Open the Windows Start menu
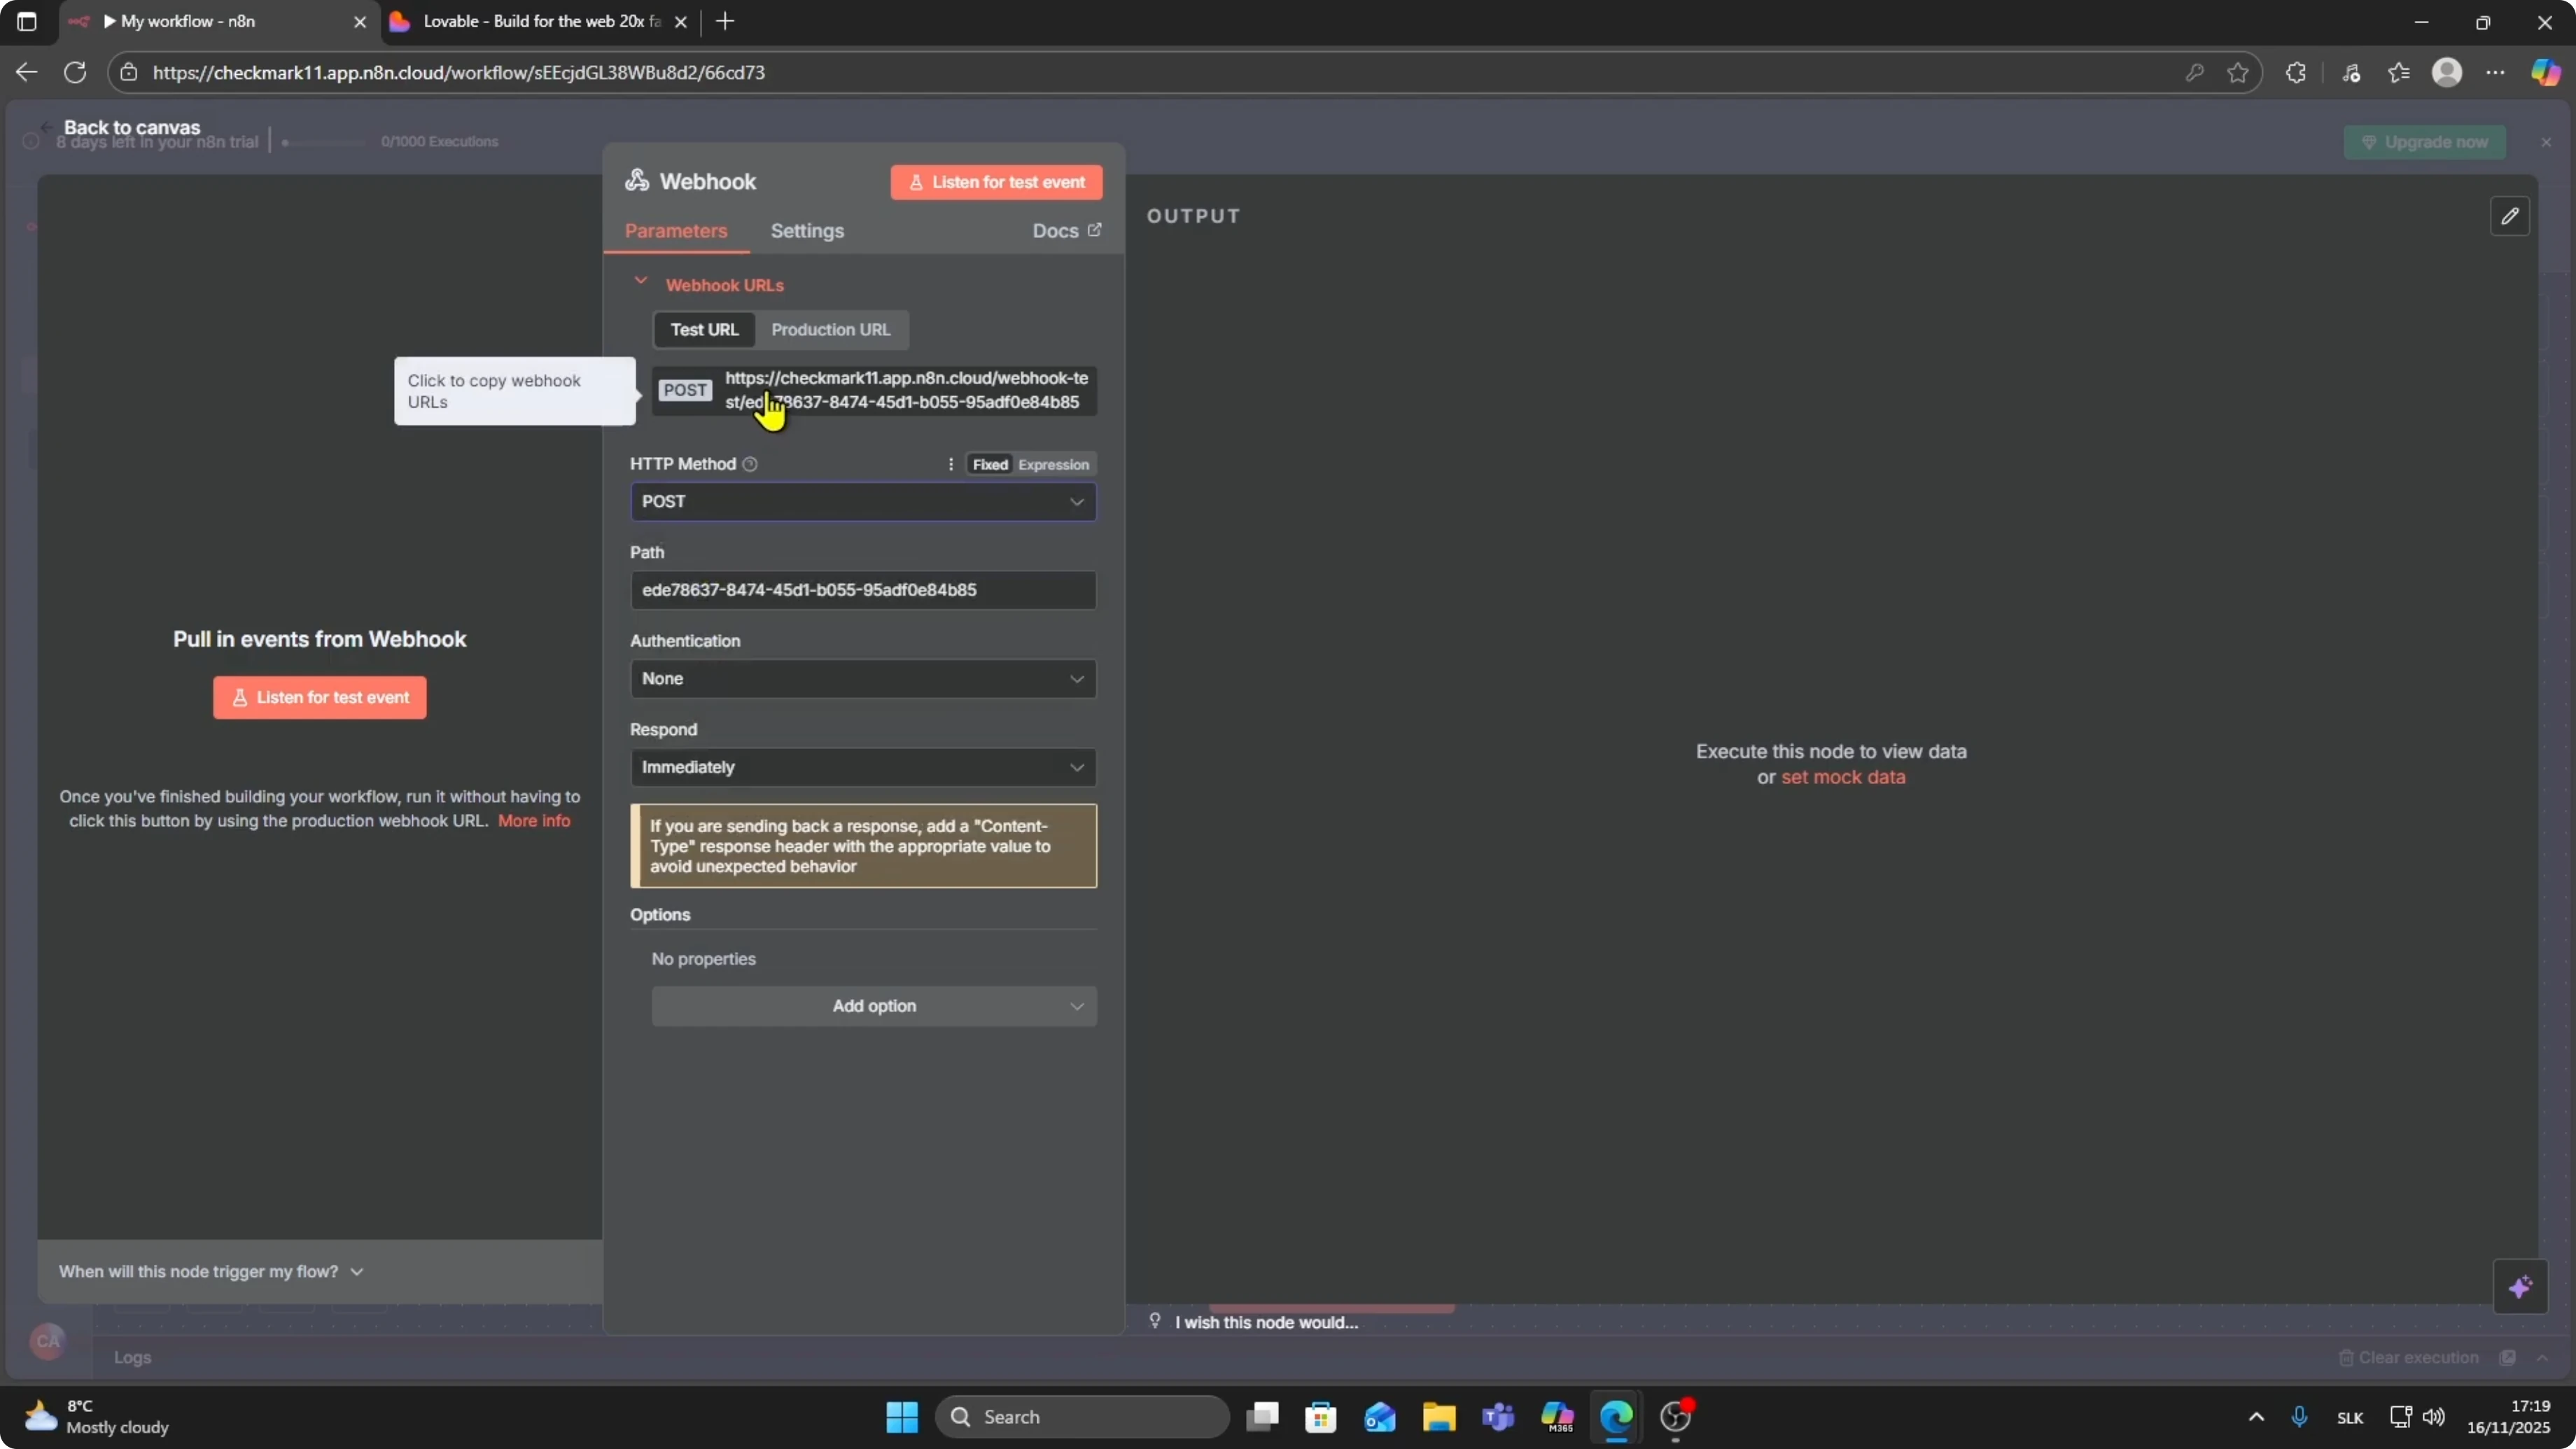 902,1417
